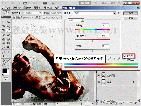Select the Healing Brush tool
The image size is (141, 106).
click(4, 35)
